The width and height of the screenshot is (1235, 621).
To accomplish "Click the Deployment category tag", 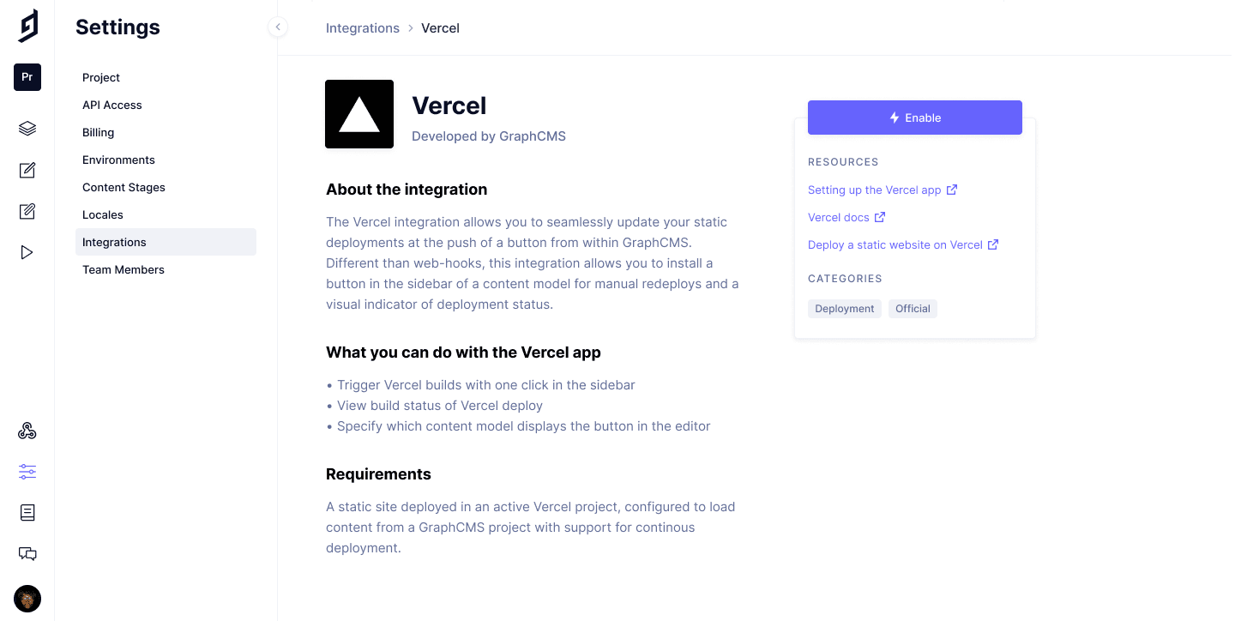I will click(845, 309).
